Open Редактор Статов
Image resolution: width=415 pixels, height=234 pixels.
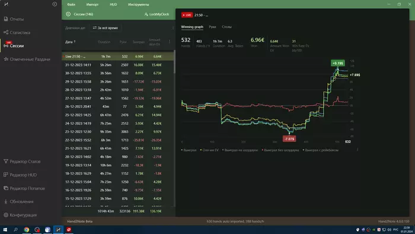[22, 162]
